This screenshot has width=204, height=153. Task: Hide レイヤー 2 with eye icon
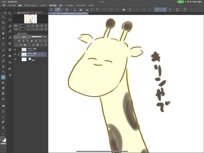coord(15,54)
